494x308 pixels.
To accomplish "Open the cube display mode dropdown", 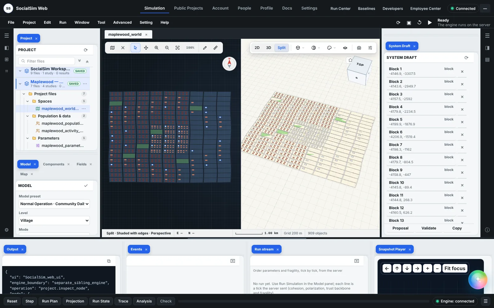I will point(300,48).
